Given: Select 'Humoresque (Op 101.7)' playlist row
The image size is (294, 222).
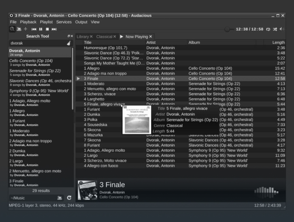Looking at the screenshot, I should pos(181,48).
